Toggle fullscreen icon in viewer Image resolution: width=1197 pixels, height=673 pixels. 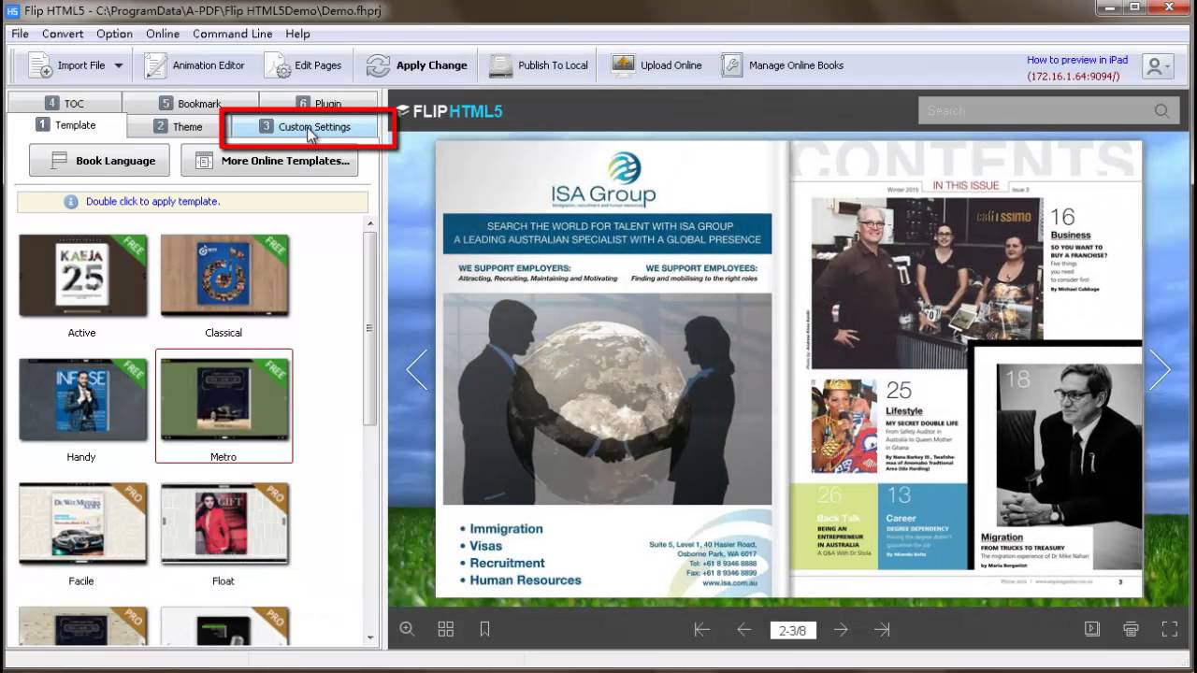tap(1169, 629)
